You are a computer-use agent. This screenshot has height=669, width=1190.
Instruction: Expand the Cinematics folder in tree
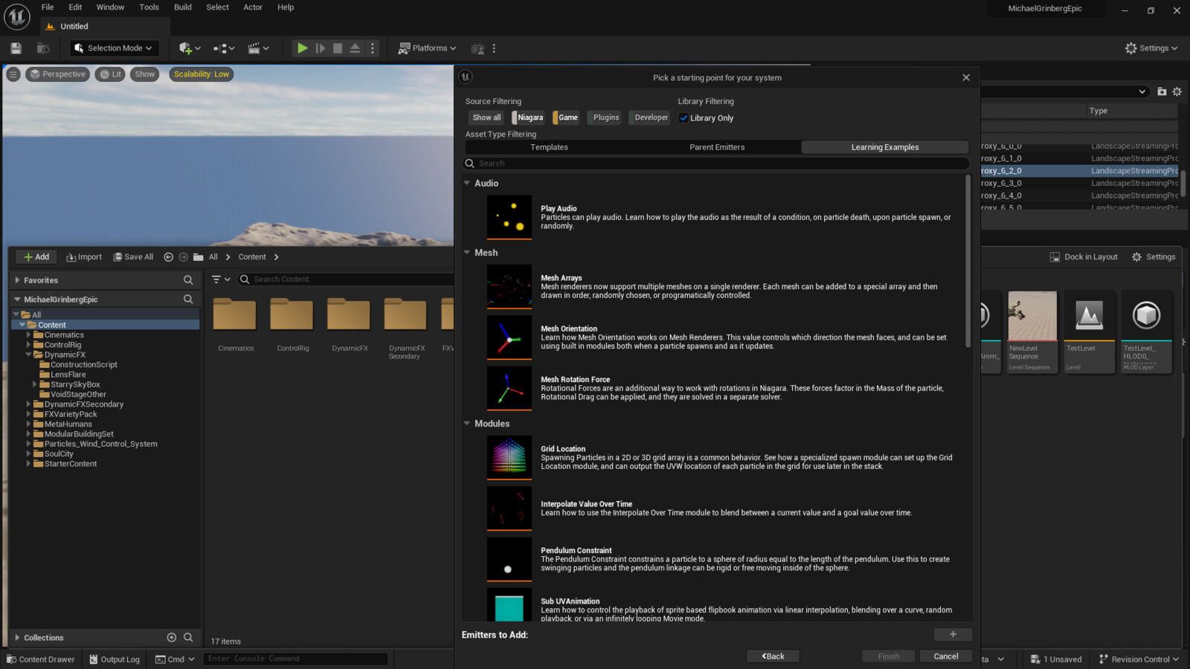click(x=28, y=335)
